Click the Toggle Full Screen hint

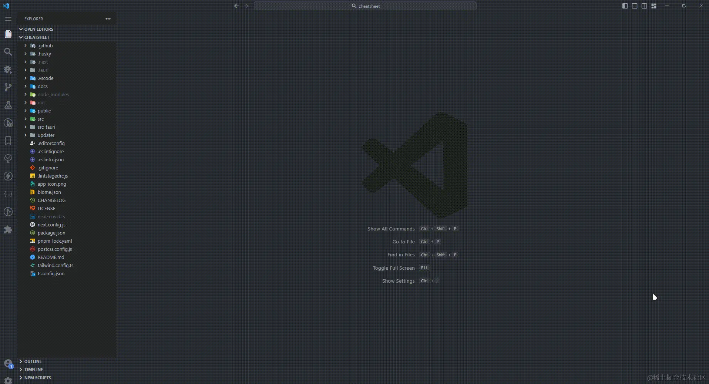pos(401,268)
